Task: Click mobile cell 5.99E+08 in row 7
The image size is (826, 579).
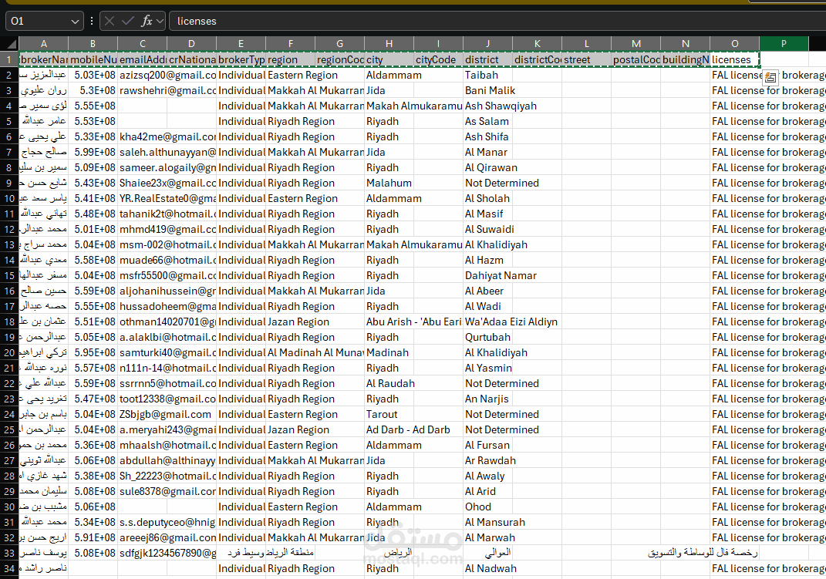Action: pos(93,152)
